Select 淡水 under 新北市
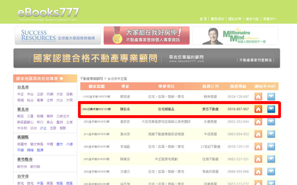Image resolution: width=297 pixels, height=185 pixels. pos(33,128)
